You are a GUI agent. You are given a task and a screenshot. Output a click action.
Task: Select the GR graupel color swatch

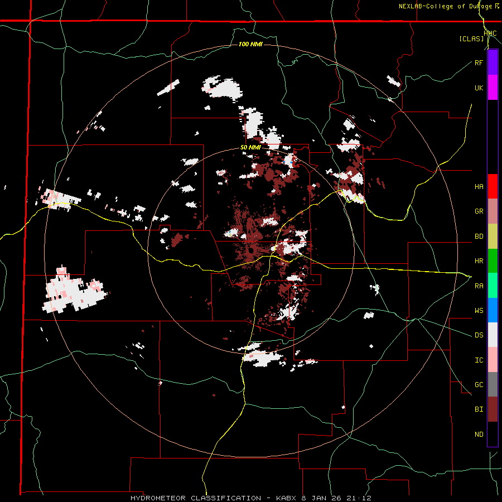(493, 211)
